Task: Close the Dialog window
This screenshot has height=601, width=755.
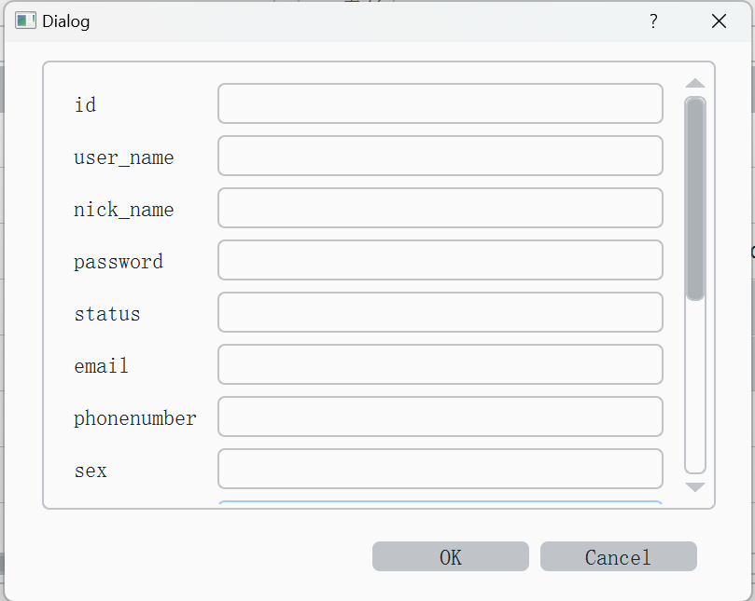Action: tap(719, 21)
